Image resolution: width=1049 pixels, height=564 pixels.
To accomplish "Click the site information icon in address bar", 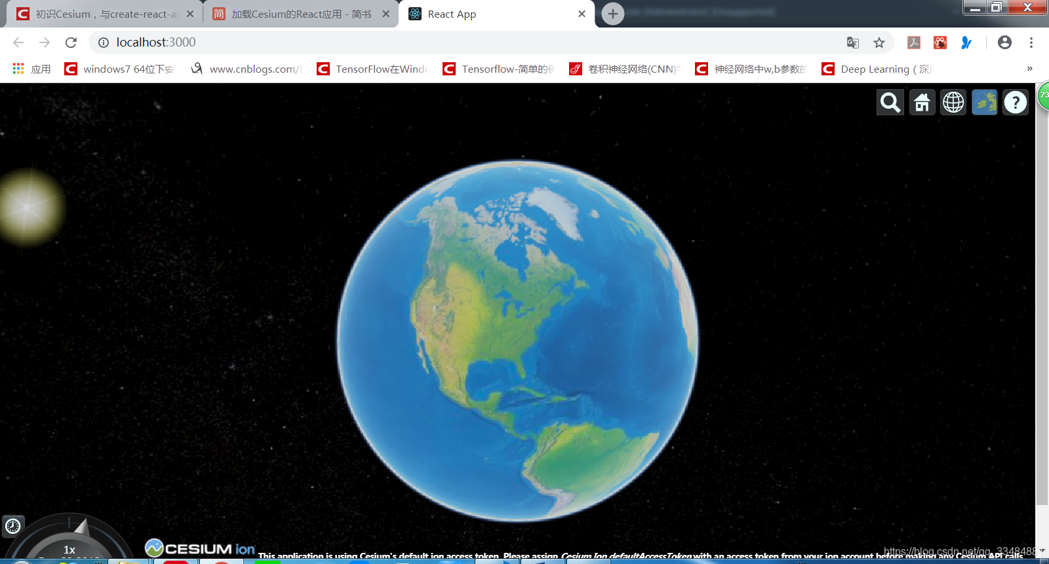I will coord(103,43).
